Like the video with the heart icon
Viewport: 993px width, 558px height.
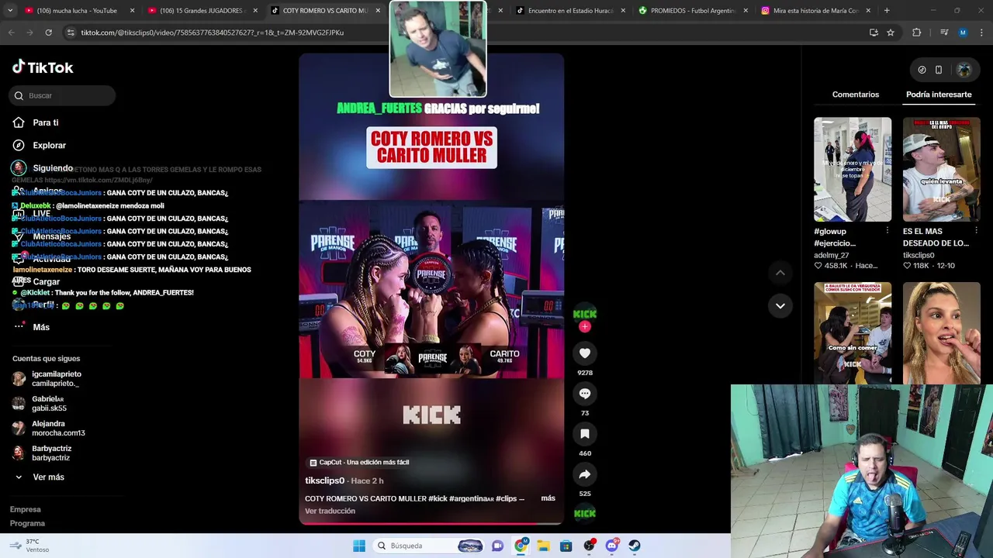(x=585, y=353)
